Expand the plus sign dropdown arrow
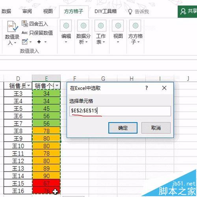197x197 pixels. (x=45, y=42)
